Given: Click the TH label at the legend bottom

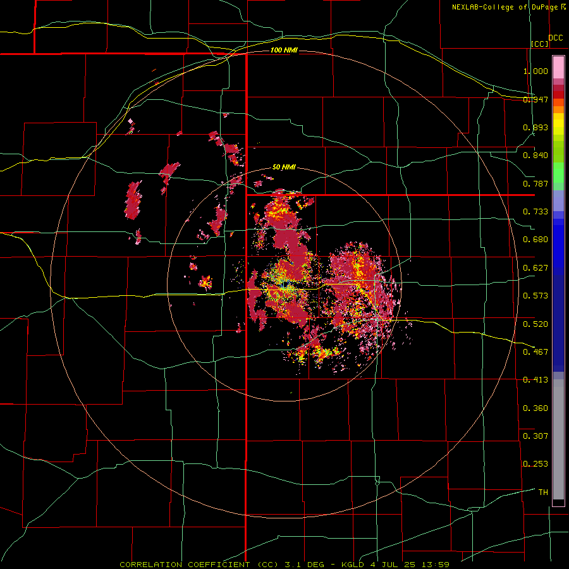Looking at the screenshot, I should [543, 493].
